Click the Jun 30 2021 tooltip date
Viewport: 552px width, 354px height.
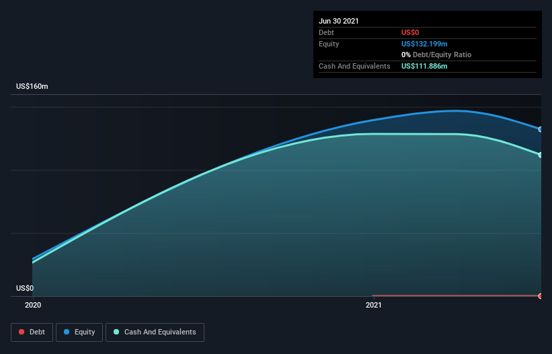(339, 21)
